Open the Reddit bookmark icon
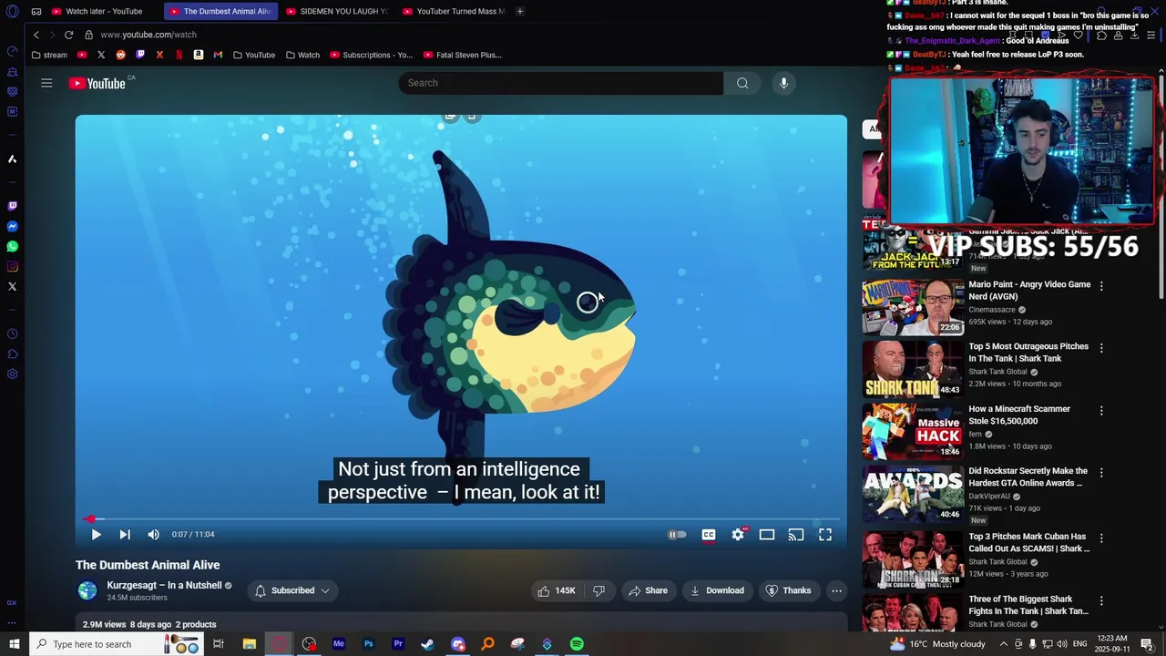 pos(120,55)
